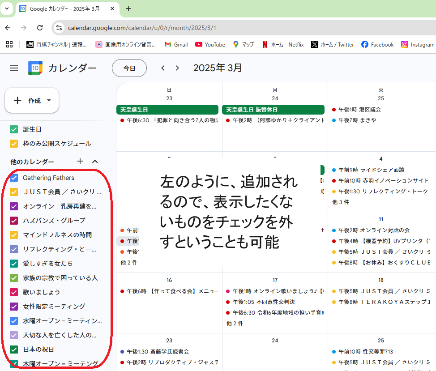Go to previous month with left arrow
The height and width of the screenshot is (371, 436).
[x=163, y=68]
